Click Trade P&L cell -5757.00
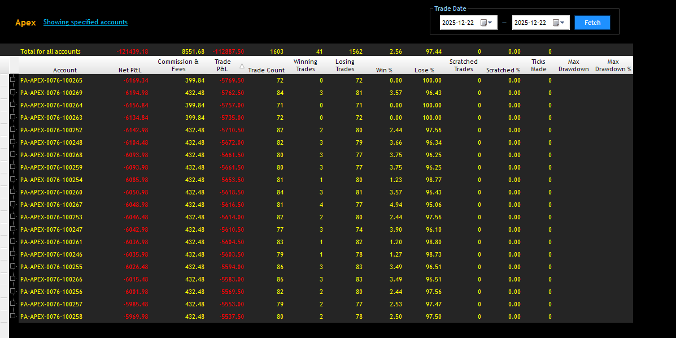Image resolution: width=676 pixels, height=338 pixels. pyautogui.click(x=232, y=105)
